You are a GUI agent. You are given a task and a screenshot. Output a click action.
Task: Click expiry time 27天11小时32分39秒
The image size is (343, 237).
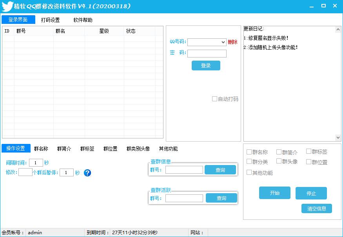[135, 233]
